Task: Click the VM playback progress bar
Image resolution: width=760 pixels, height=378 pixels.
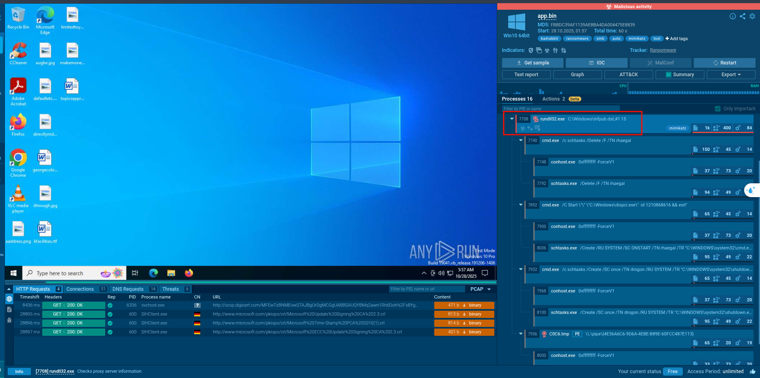Action: [x=251, y=282]
